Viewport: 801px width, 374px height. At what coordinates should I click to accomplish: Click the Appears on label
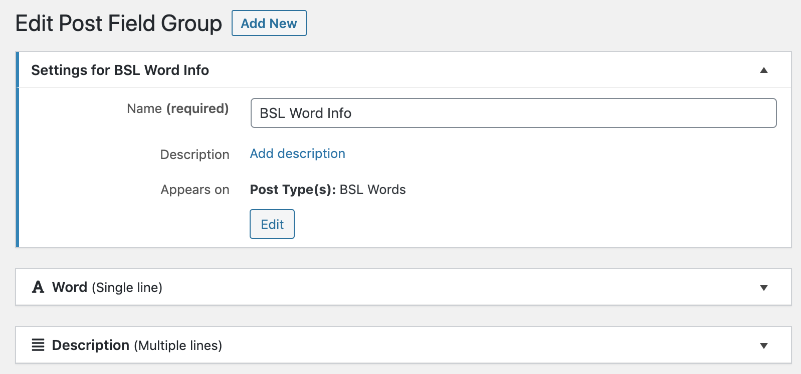coord(194,189)
